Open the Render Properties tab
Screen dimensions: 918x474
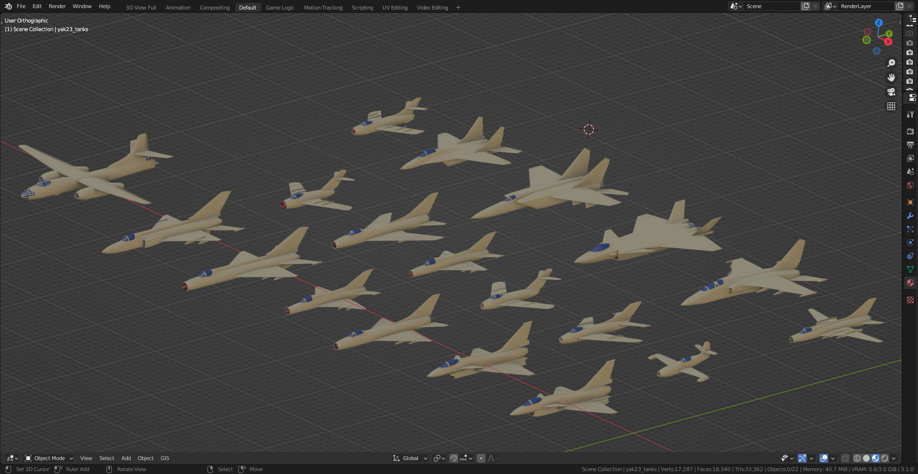click(x=910, y=130)
